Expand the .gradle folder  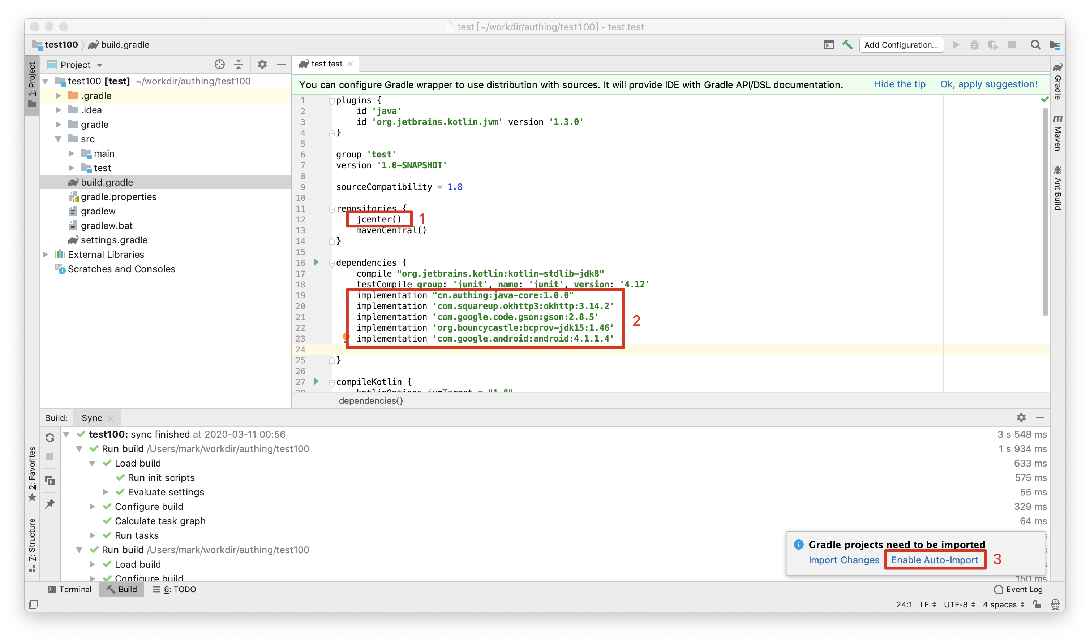[x=59, y=96]
